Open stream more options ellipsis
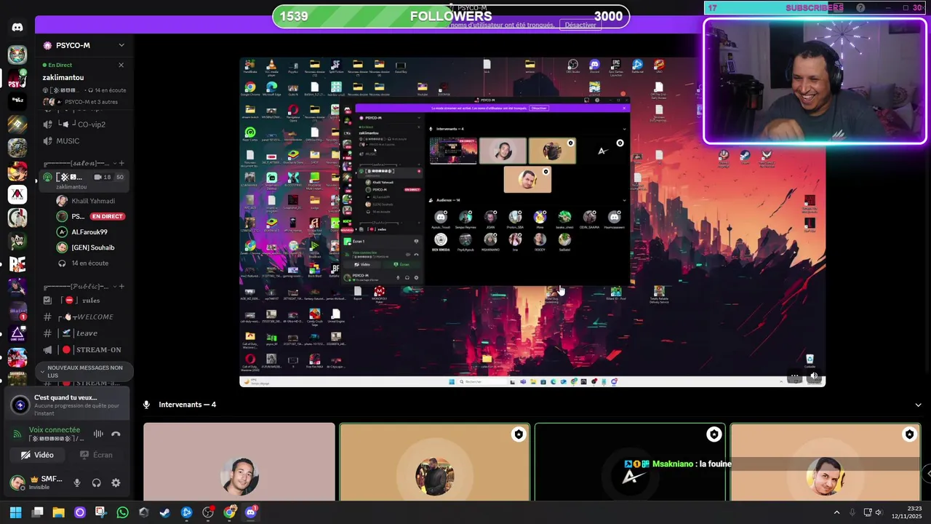 (795, 376)
